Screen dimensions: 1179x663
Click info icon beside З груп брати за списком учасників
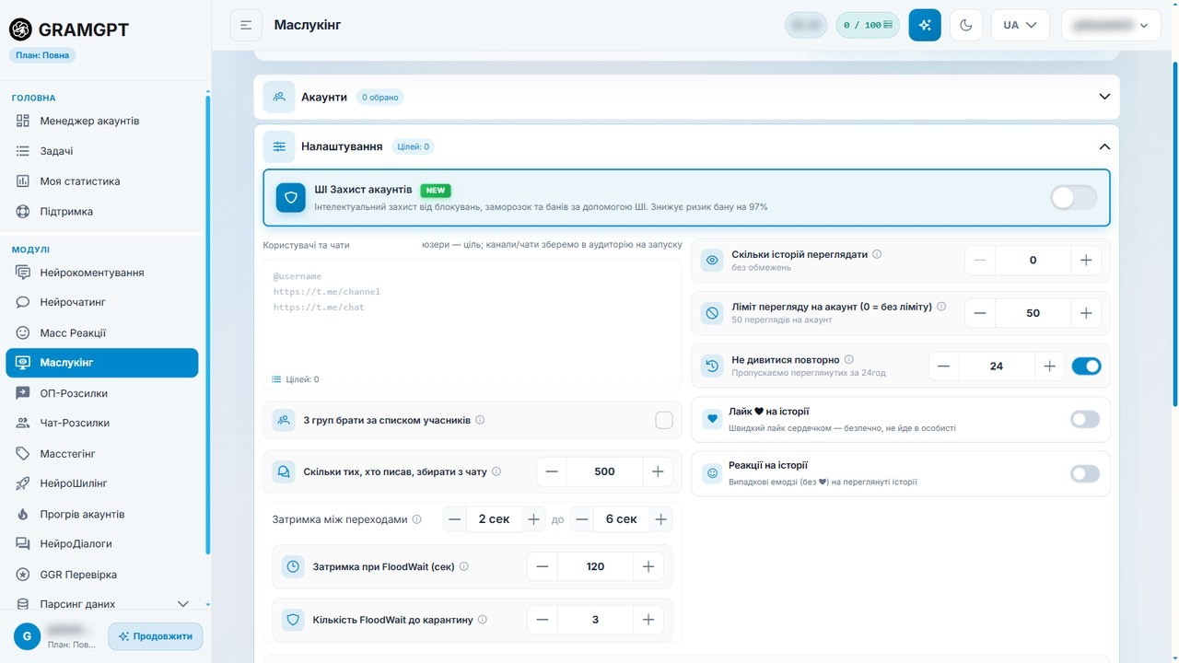click(480, 420)
